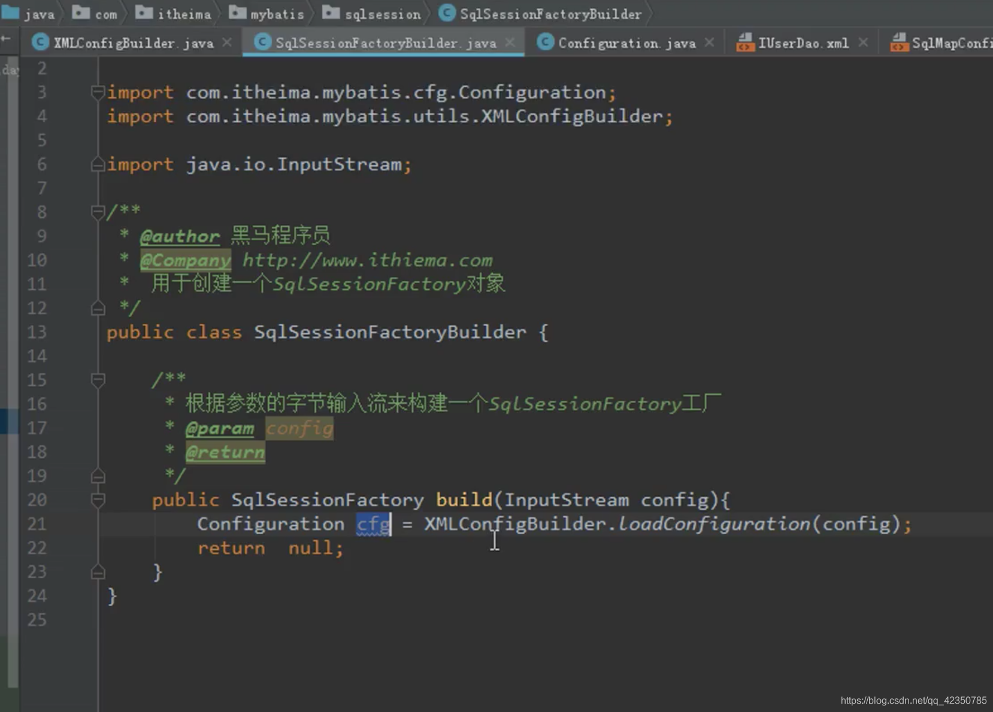
Task: Close the SqlSessionFactoryBuilder.java tab
Action: (510, 42)
